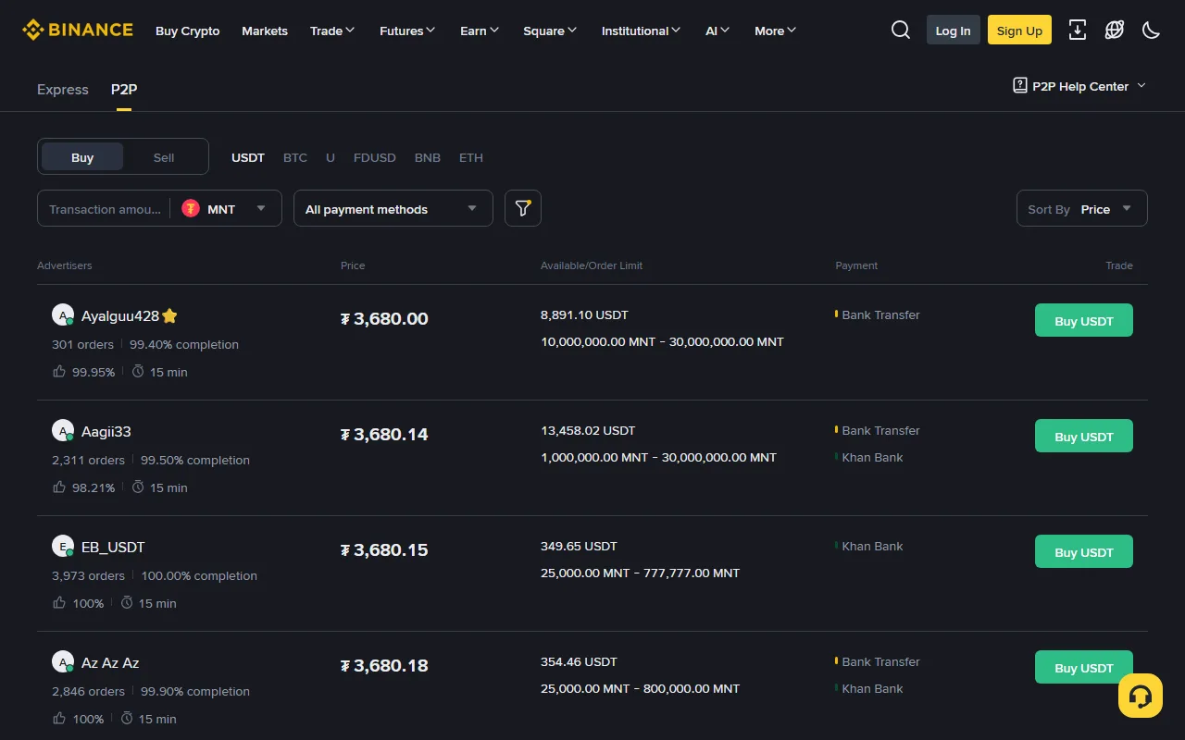Select the U crypto tab
1185x740 pixels.
coord(331,157)
